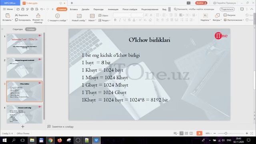
Task: Switch to the Переходы tab
Action: [x=98, y=9]
